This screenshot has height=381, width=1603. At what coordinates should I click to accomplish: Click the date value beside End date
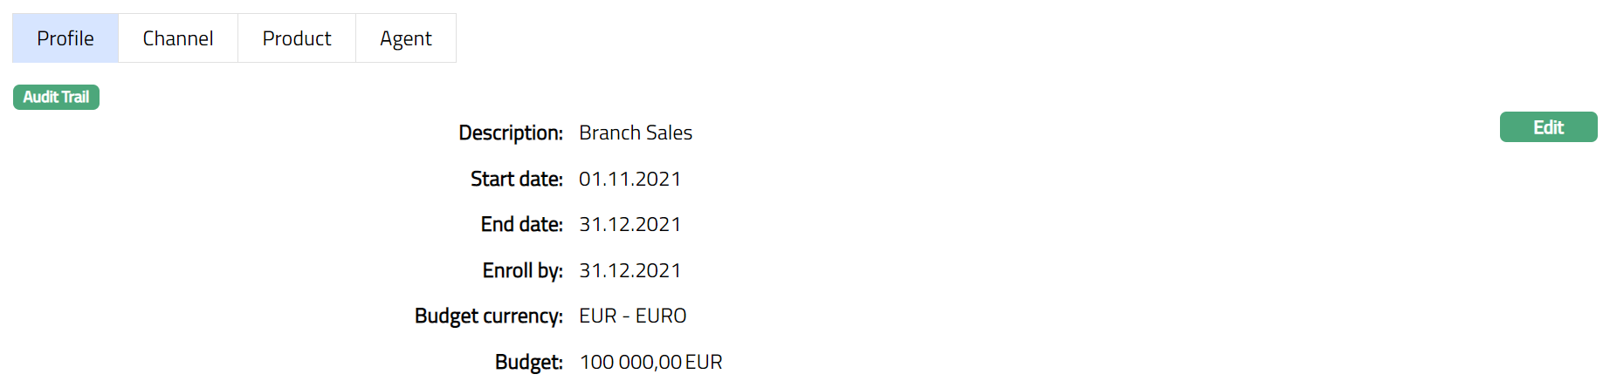tap(630, 224)
